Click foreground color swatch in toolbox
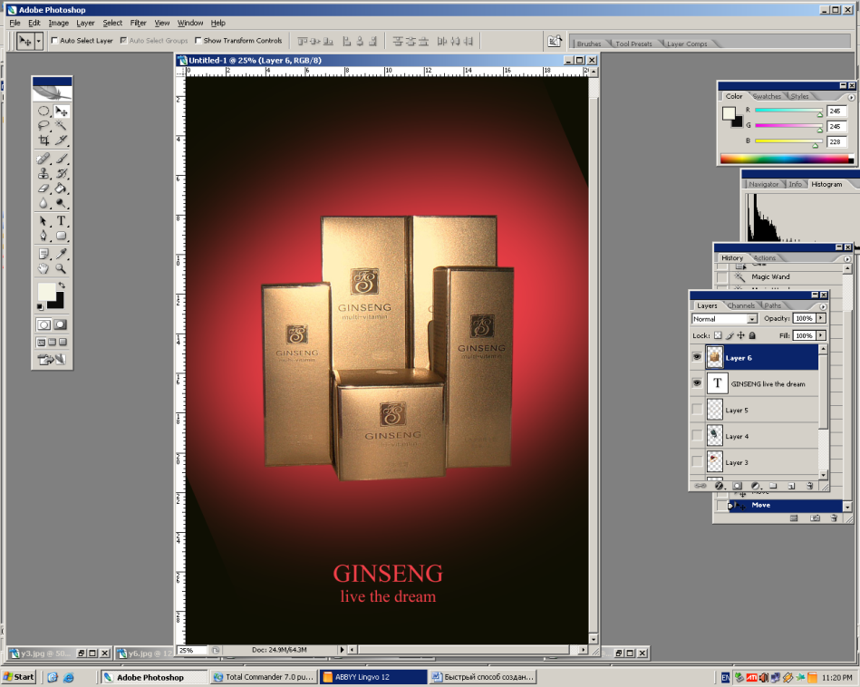 (x=46, y=291)
